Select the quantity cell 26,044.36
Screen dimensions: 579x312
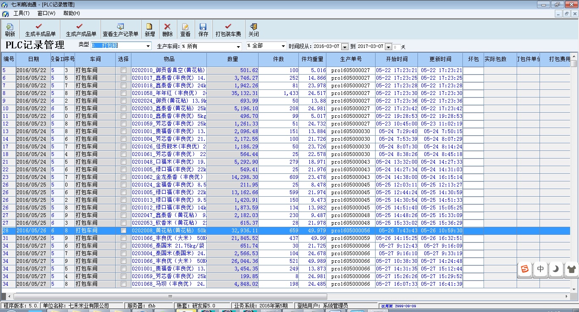(x=233, y=261)
